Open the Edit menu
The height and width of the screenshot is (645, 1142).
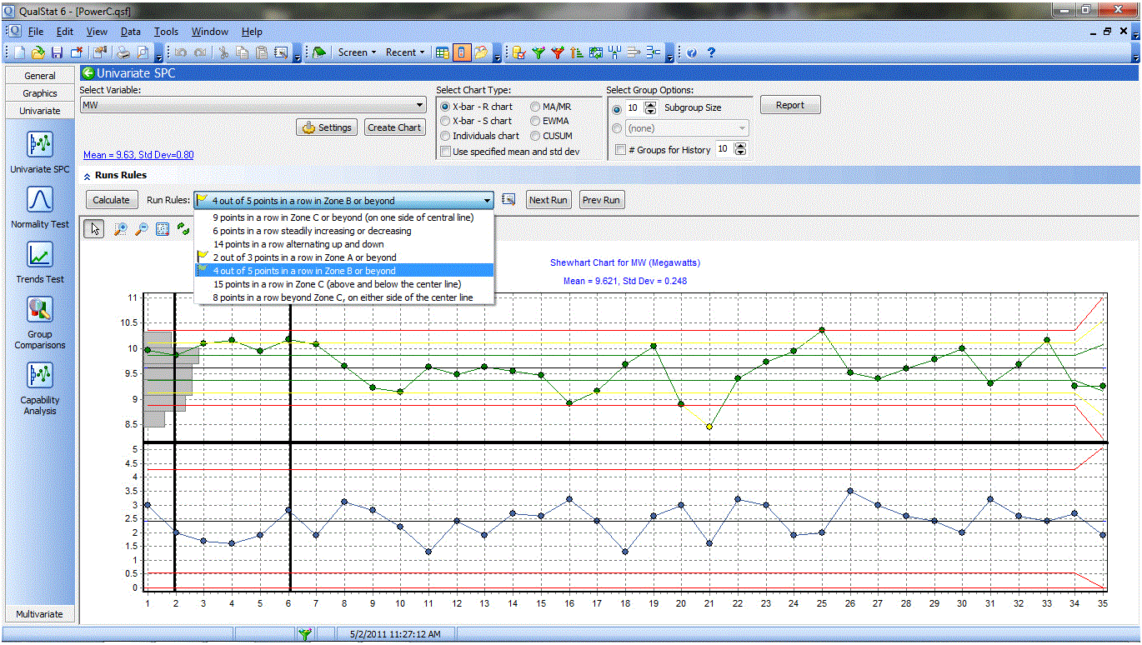pyautogui.click(x=65, y=32)
